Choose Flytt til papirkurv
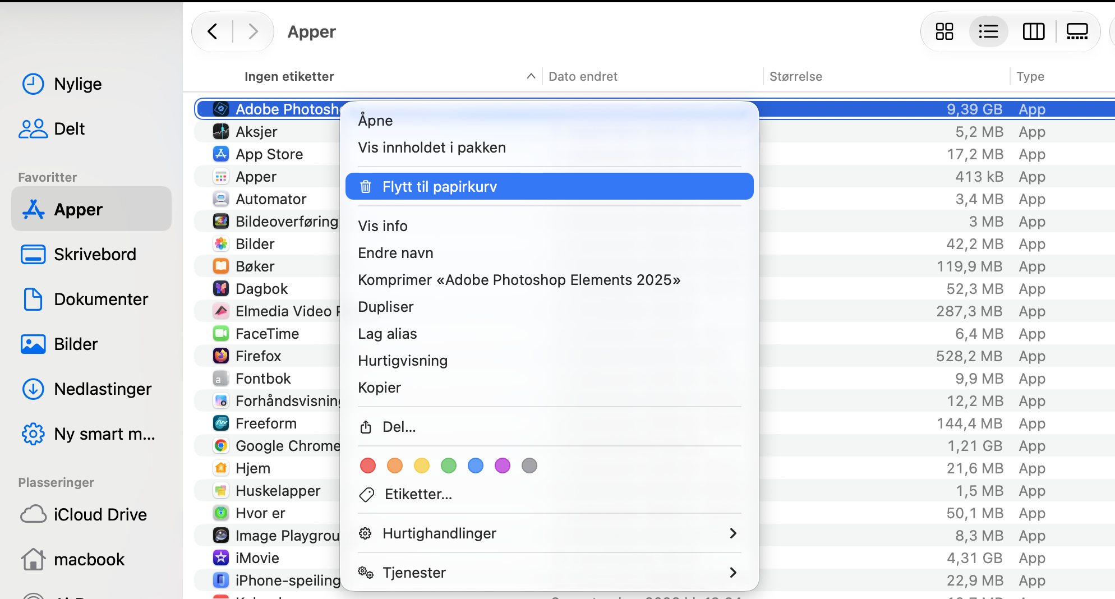 pyautogui.click(x=550, y=187)
